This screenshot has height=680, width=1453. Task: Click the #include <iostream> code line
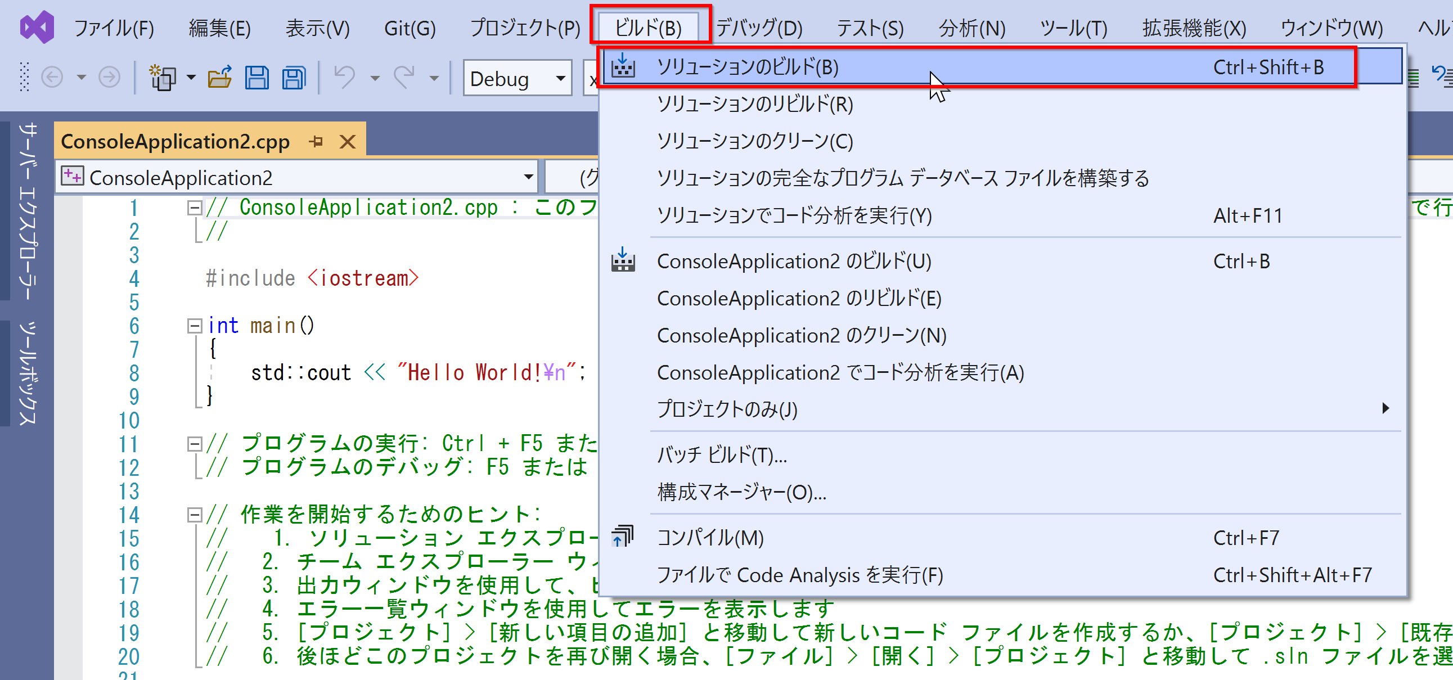(312, 278)
